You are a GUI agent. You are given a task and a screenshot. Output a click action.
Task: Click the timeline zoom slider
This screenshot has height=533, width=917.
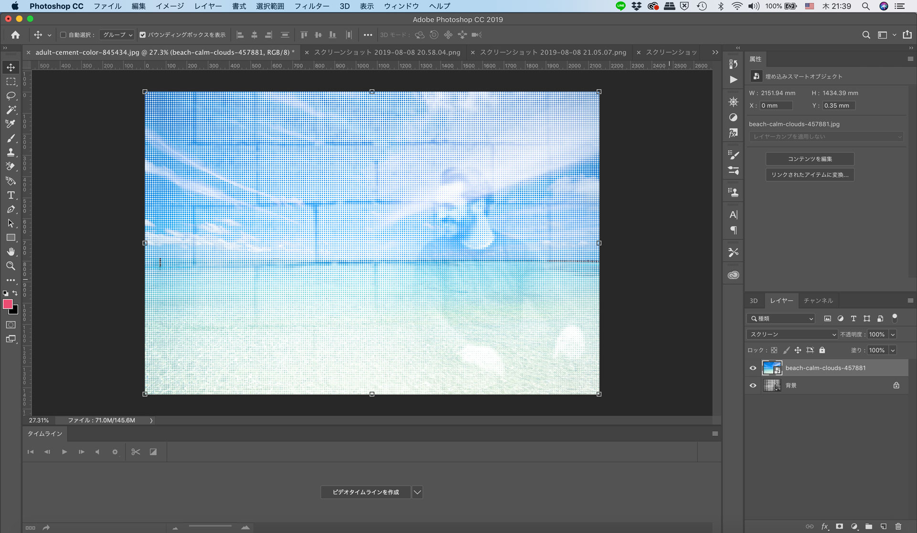(x=210, y=527)
